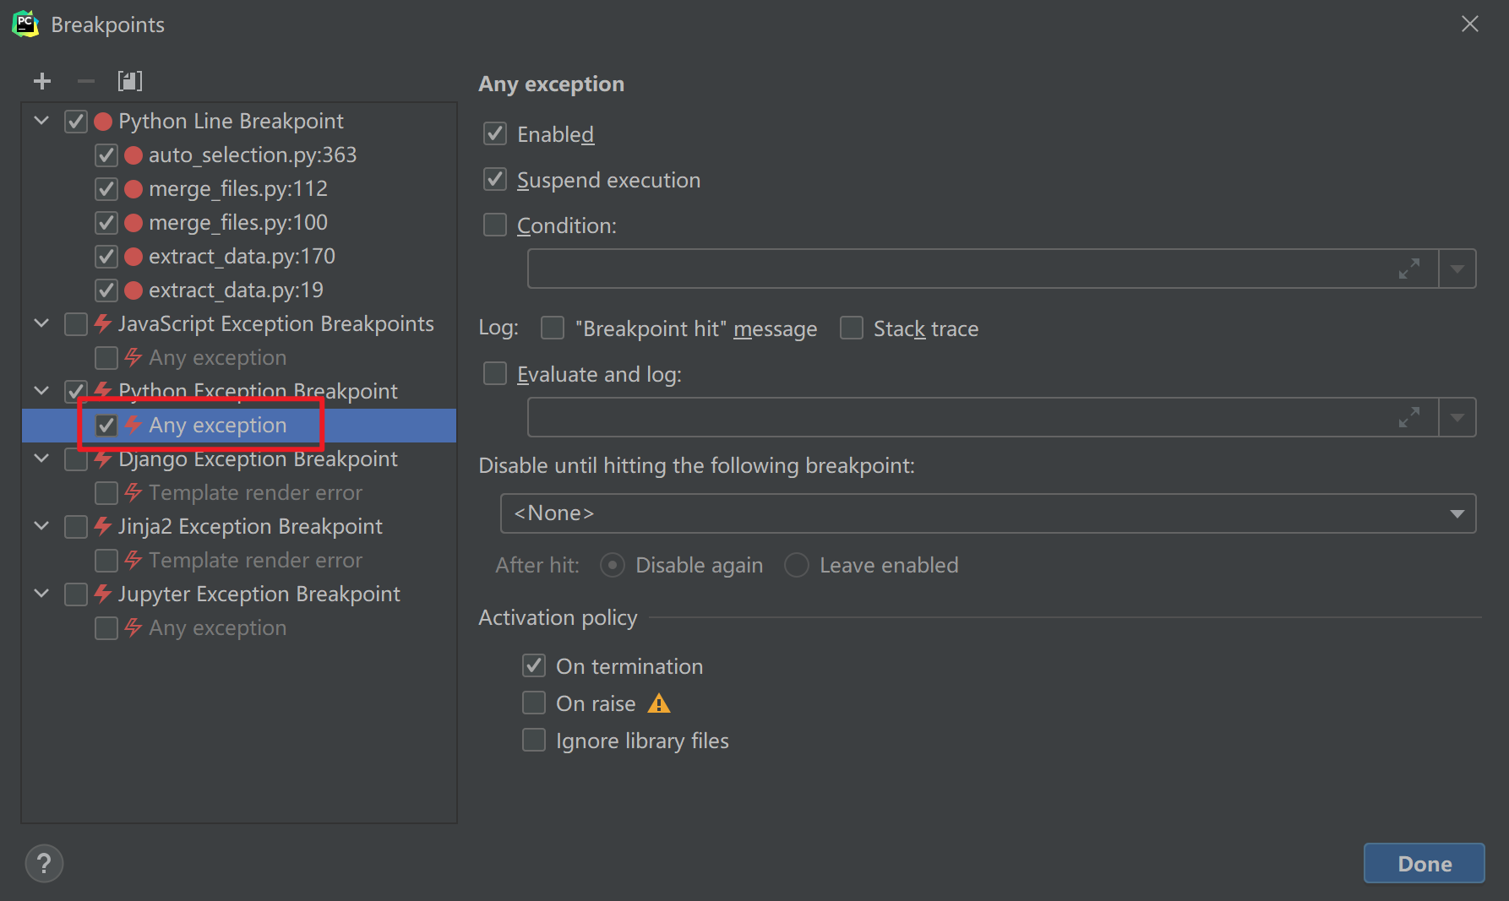Image resolution: width=1509 pixels, height=901 pixels.
Task: Expand the Evaluate and log editor icon
Action: click(1408, 418)
